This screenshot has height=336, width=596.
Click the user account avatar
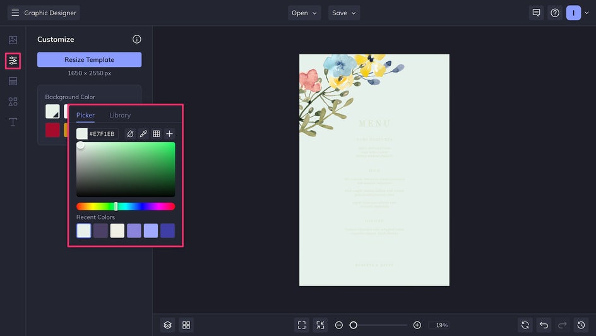point(573,13)
